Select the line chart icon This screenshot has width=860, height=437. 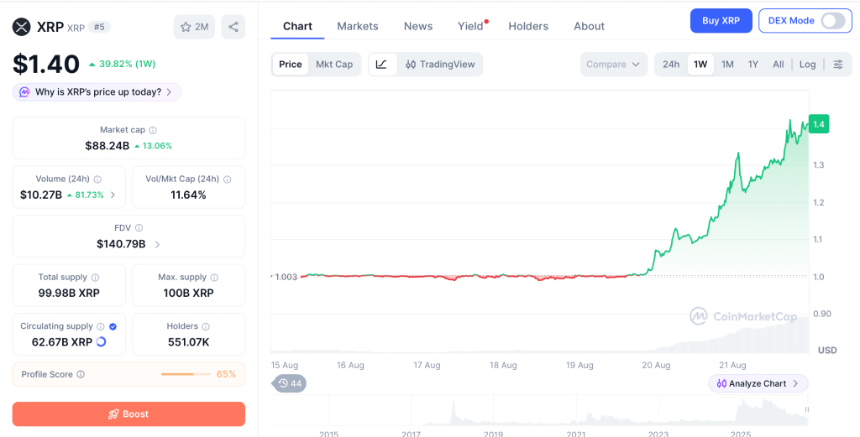point(382,65)
